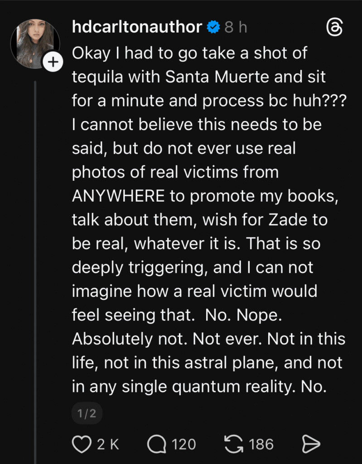Open hdcarltonauthor's profile picture

click(x=35, y=44)
